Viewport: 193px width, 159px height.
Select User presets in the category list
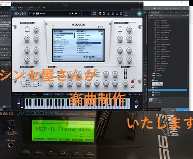60,36
